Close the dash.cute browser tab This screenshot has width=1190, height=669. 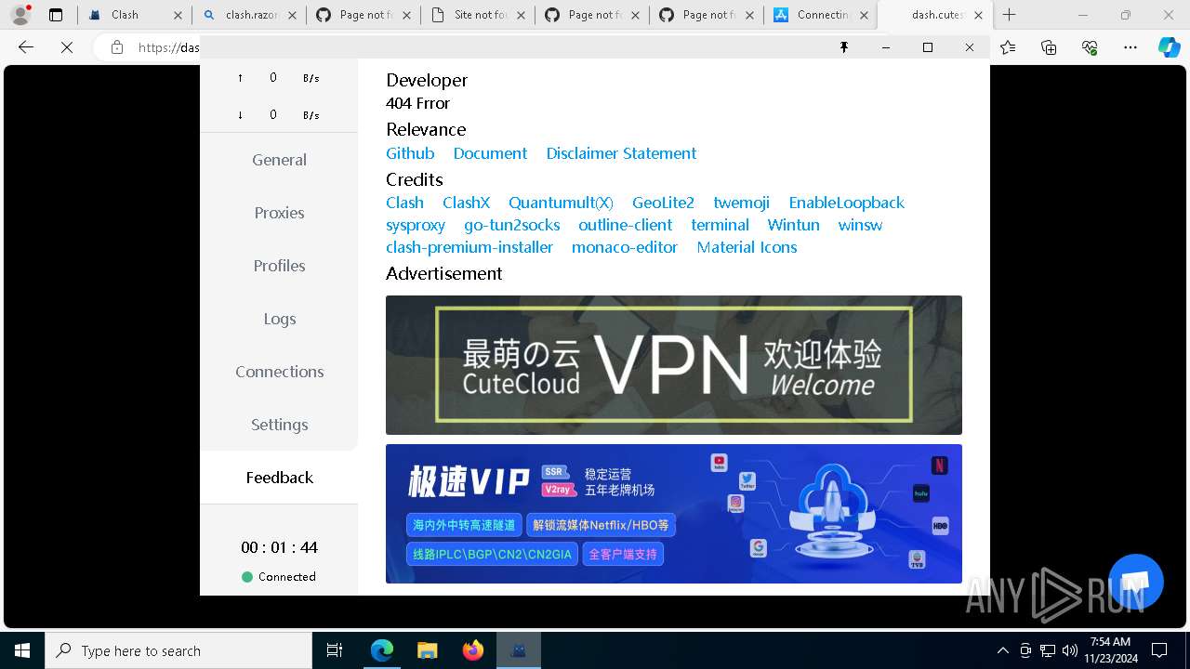tap(978, 15)
